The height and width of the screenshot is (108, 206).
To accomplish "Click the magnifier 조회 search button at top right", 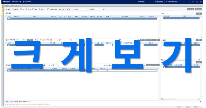I will [x=198, y=9].
